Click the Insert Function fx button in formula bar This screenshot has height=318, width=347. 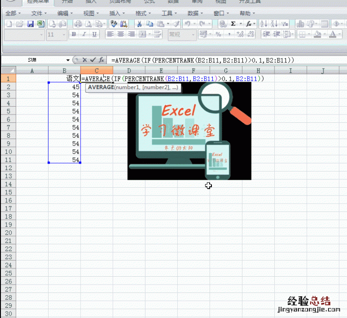[x=101, y=60]
